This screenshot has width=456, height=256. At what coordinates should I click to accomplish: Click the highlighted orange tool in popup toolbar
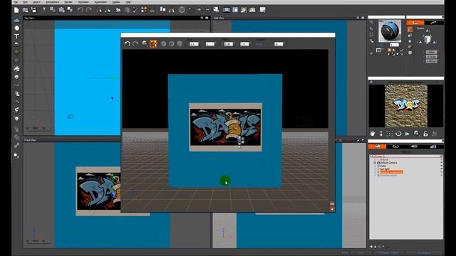pyautogui.click(x=153, y=44)
